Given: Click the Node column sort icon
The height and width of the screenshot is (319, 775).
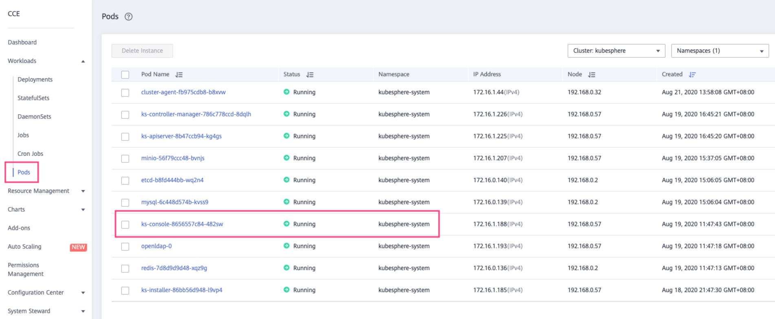Looking at the screenshot, I should [592, 75].
